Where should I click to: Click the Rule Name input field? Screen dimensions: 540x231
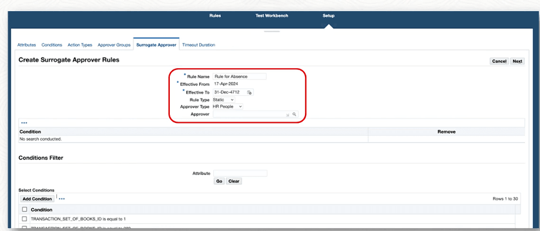[x=239, y=76]
